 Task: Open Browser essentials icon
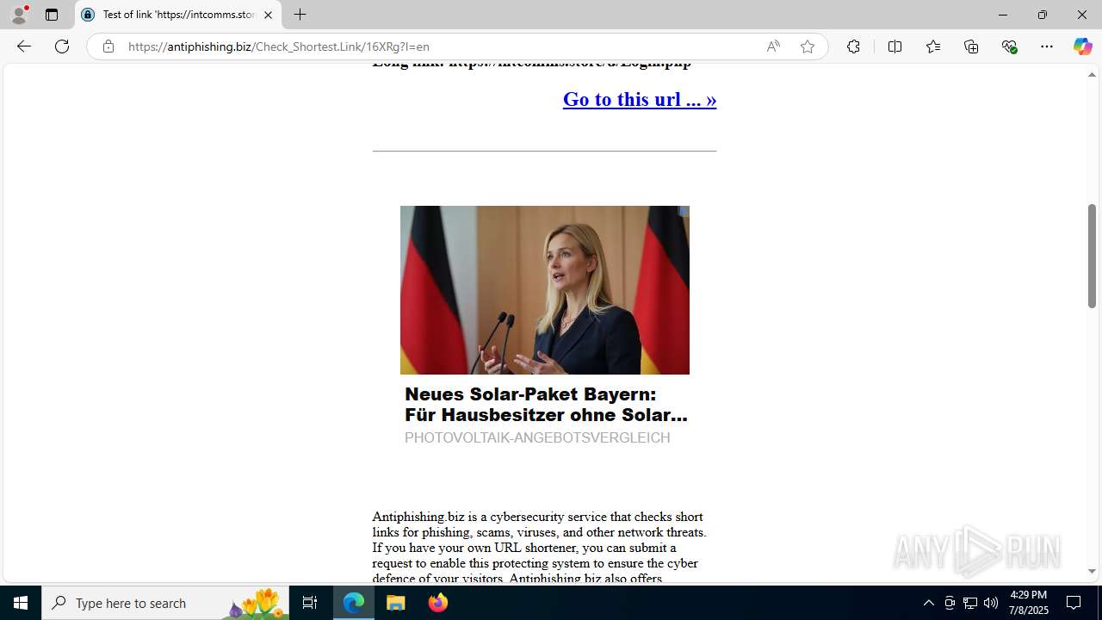[x=1009, y=46]
